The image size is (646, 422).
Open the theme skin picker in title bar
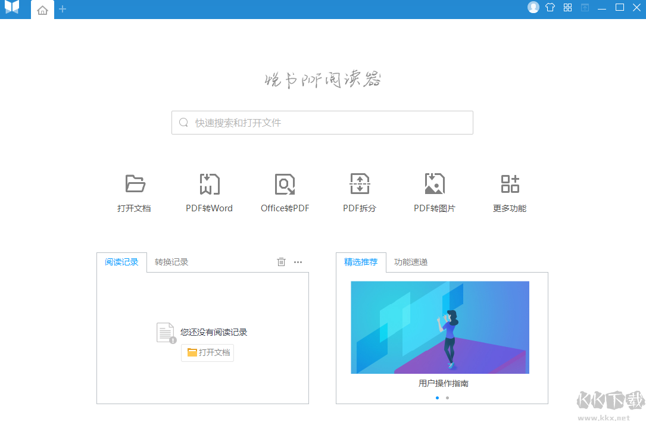tap(550, 8)
